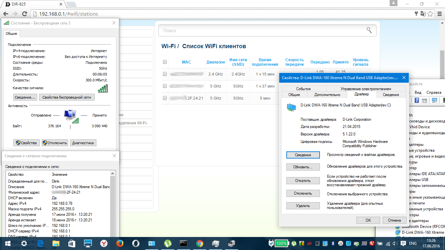445x250 pixels.
Task: Click the search magnifier in router page
Action: tap(369, 30)
